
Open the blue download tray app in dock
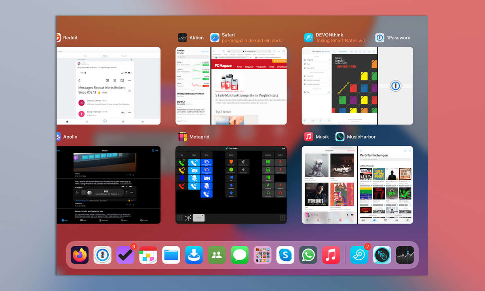coord(194,255)
